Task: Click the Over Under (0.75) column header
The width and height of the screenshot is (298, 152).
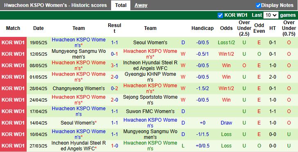Action: [289, 28]
